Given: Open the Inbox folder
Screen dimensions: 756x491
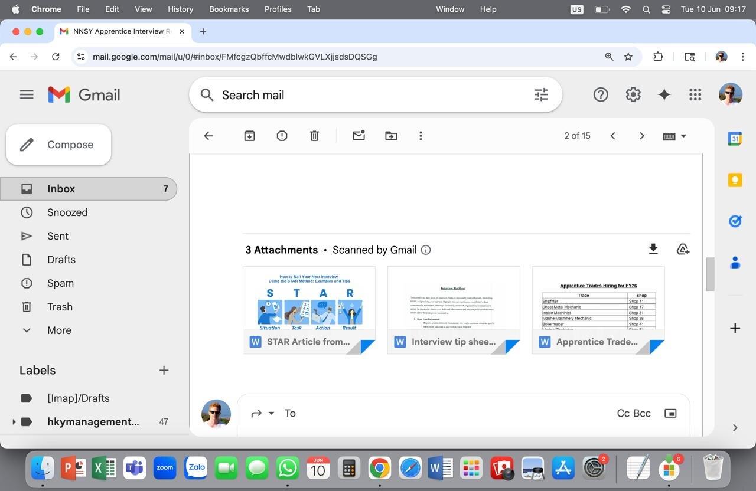Looking at the screenshot, I should coord(89,189).
